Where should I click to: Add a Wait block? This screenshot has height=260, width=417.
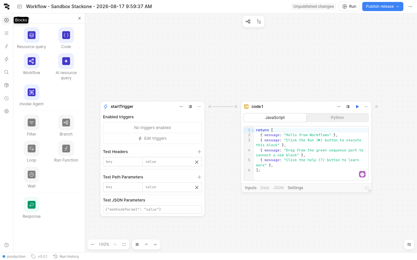point(32,177)
